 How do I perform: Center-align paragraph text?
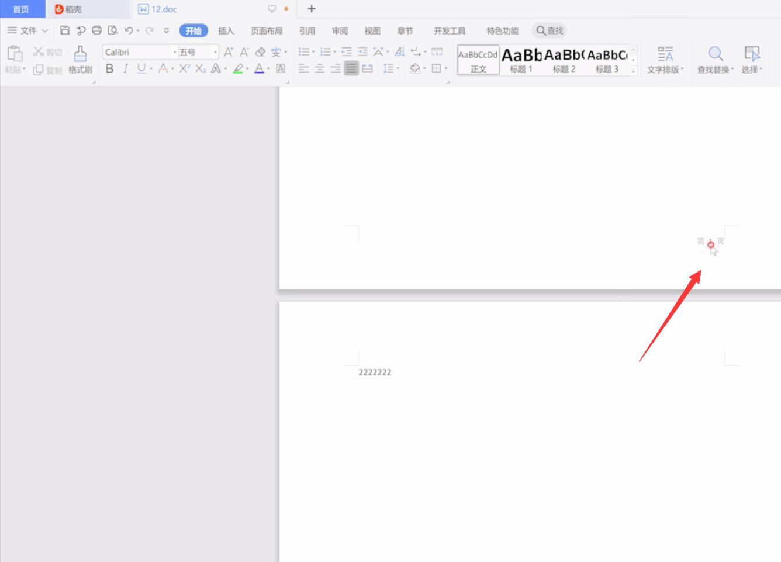click(x=319, y=68)
